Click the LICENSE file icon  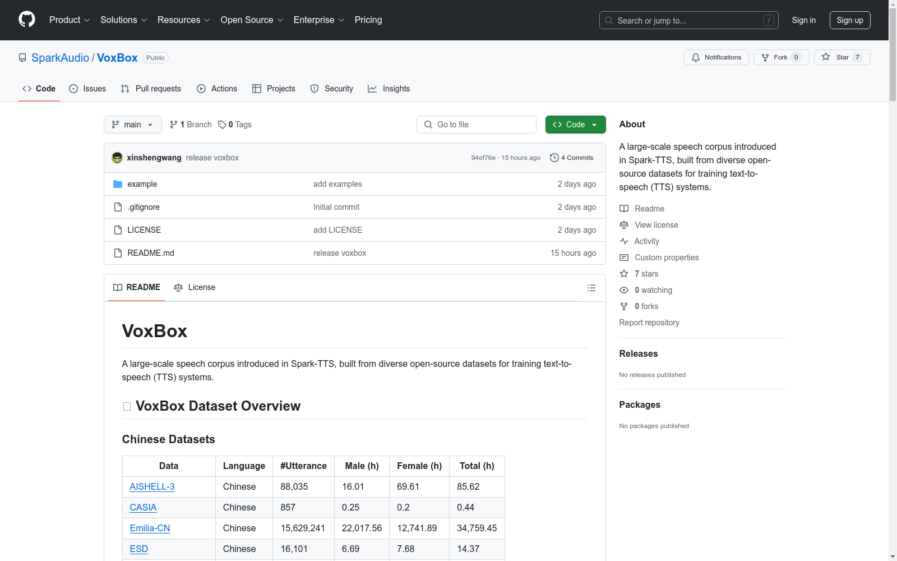[118, 230]
